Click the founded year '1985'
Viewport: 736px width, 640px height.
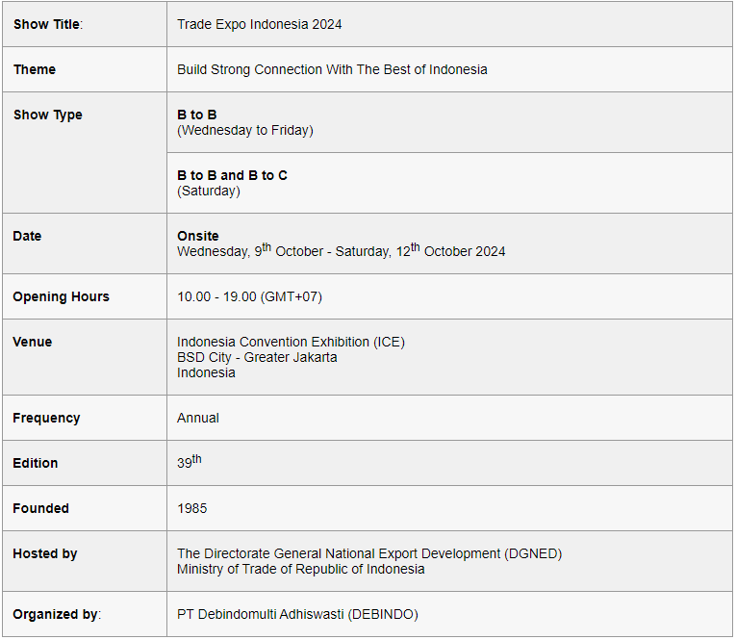[x=192, y=509]
